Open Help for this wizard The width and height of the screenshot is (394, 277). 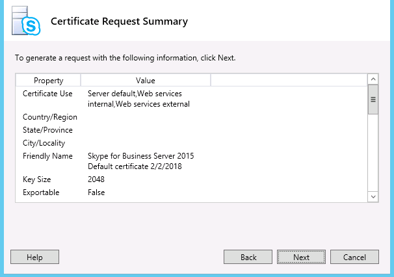pos(34,257)
